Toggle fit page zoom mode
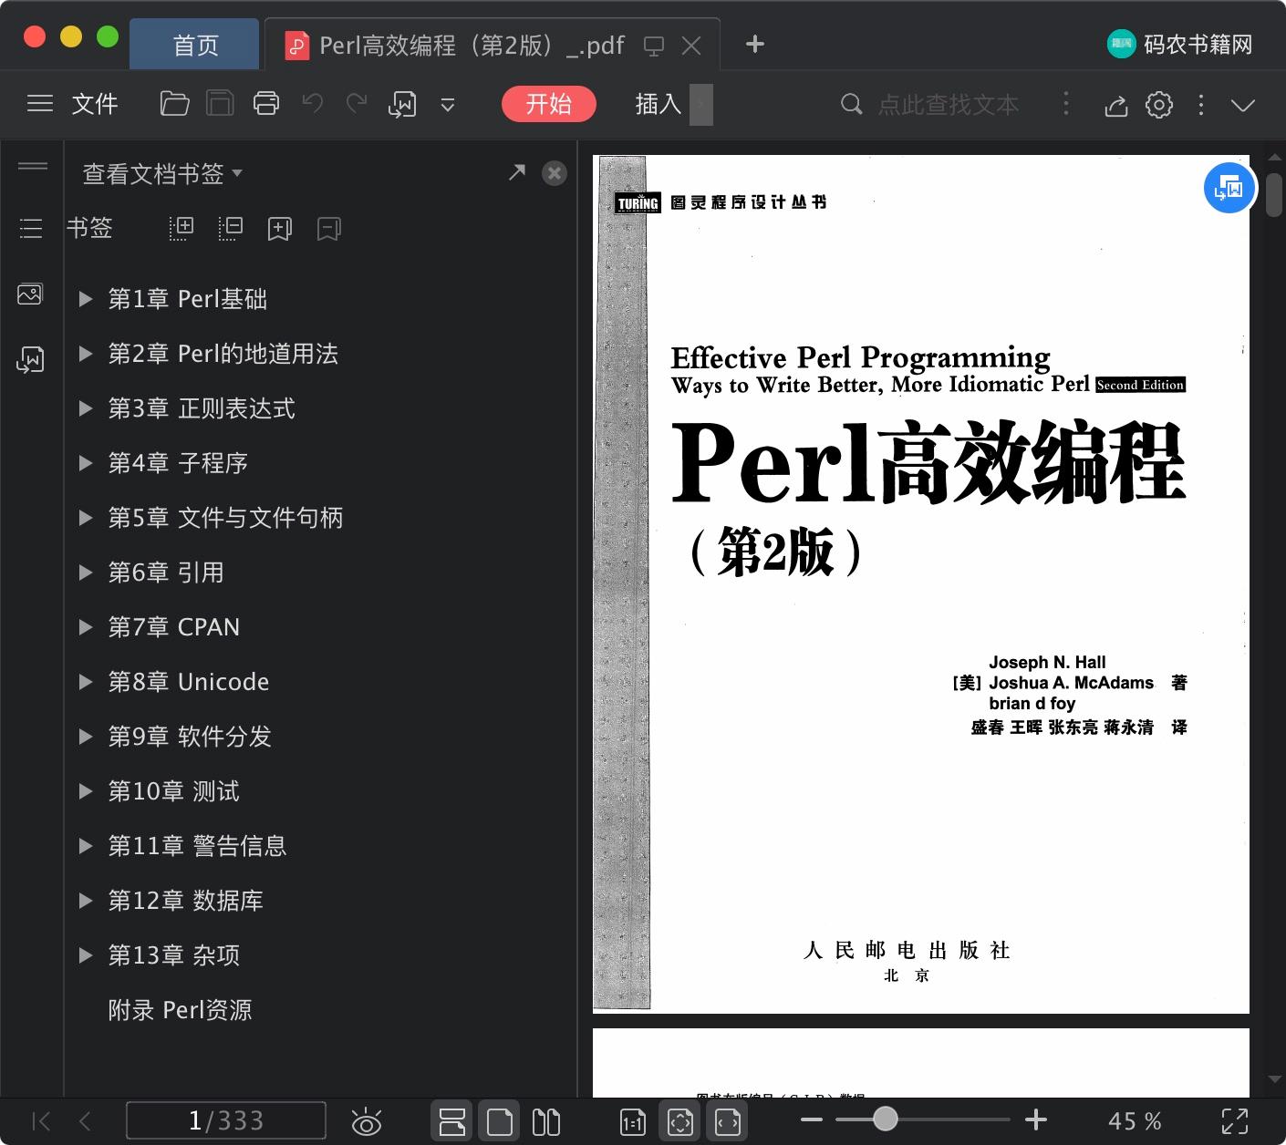Screen dimensions: 1286x1145 click(680, 1121)
